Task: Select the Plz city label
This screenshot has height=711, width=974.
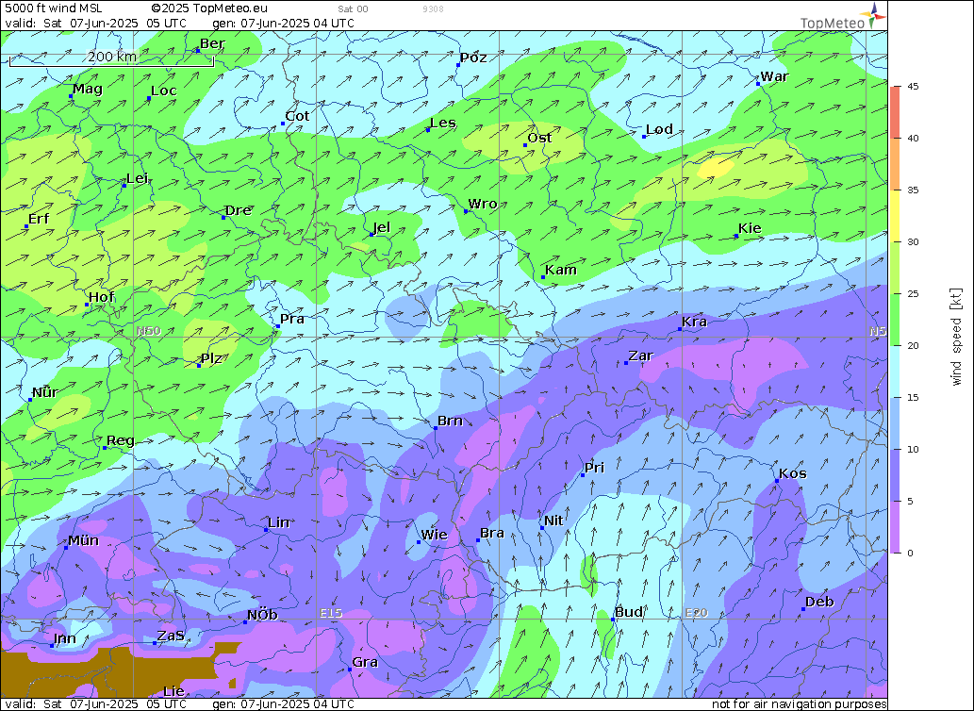Action: (x=212, y=359)
